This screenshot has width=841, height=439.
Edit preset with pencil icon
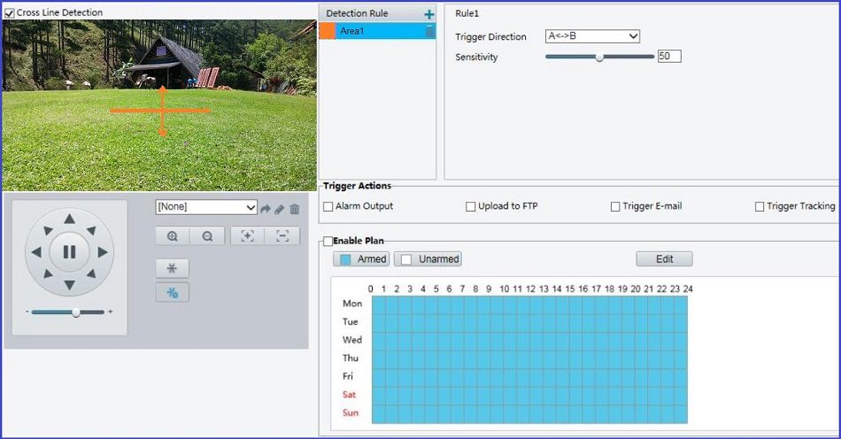click(x=279, y=209)
